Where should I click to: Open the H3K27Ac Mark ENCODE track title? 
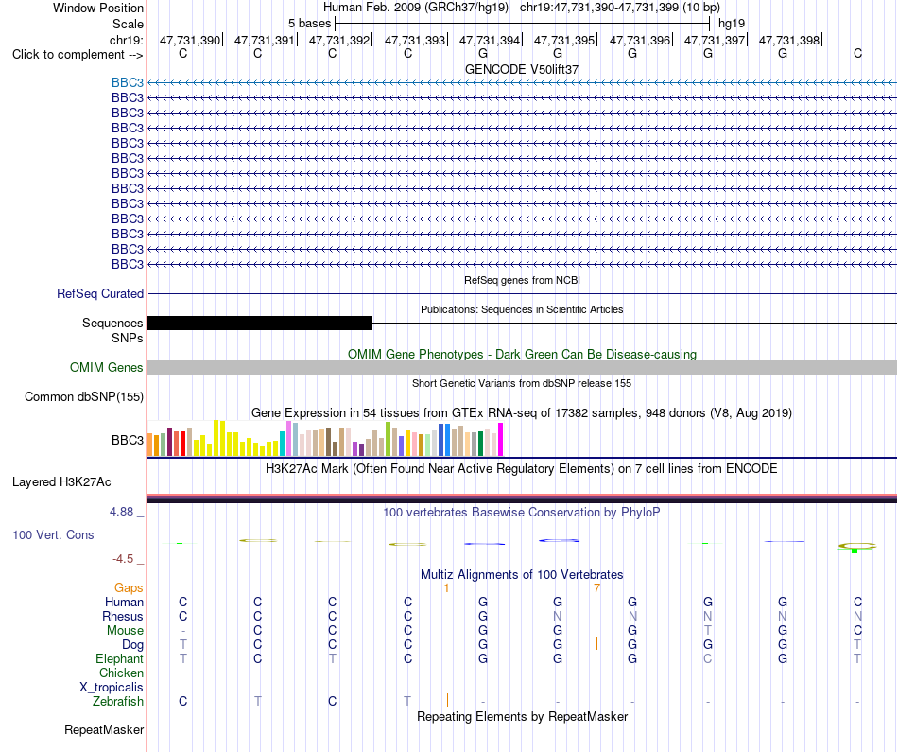tap(522, 469)
